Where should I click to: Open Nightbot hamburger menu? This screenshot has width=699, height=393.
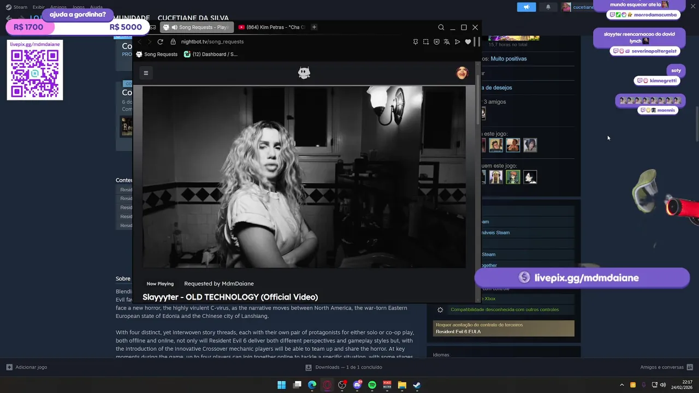coord(146,73)
